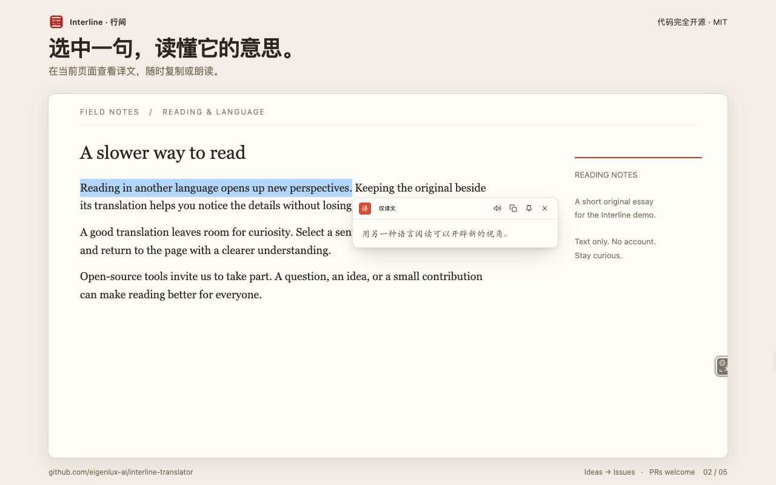Copy the translation using the copy icon

(513, 209)
